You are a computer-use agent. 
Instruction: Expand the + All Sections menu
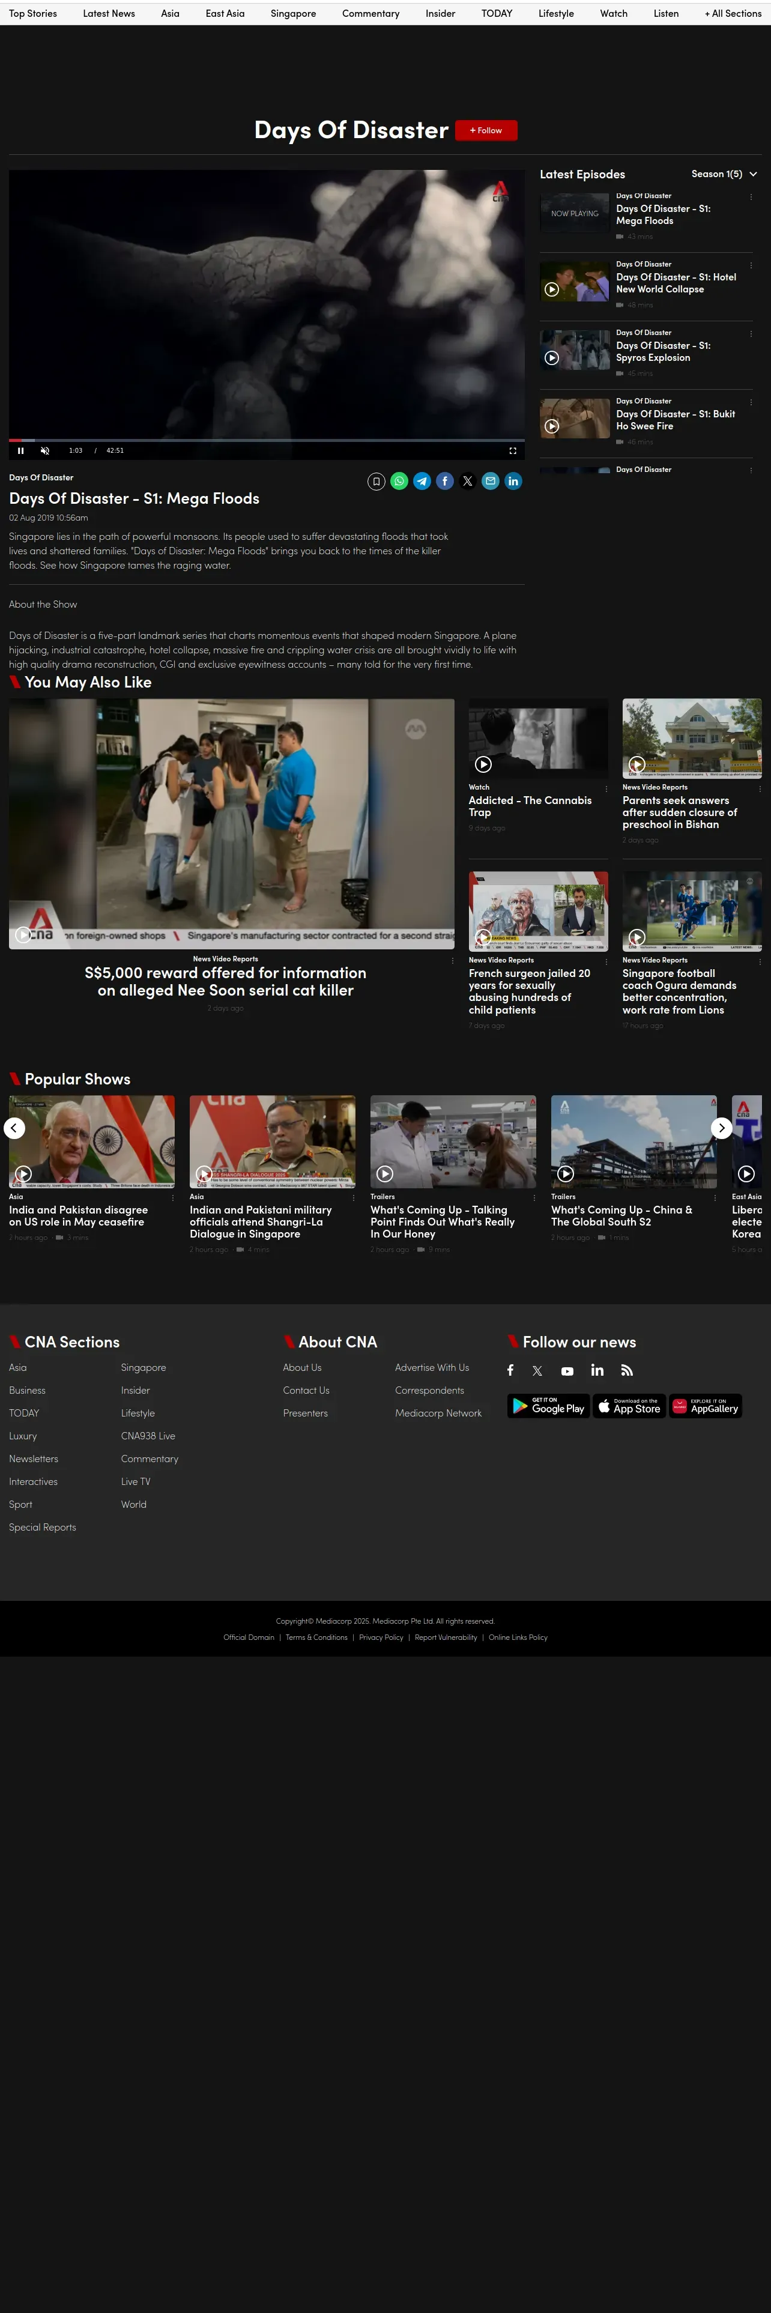coord(733,13)
